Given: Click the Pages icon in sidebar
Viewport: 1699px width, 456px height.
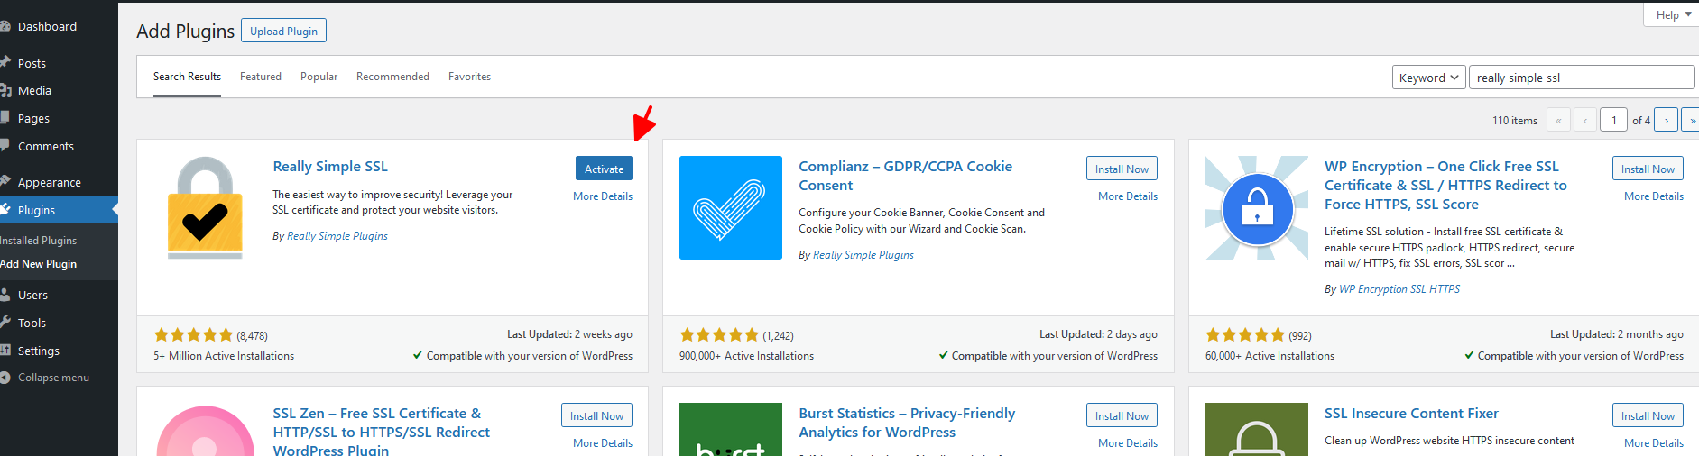Looking at the screenshot, I should pyautogui.click(x=5, y=118).
